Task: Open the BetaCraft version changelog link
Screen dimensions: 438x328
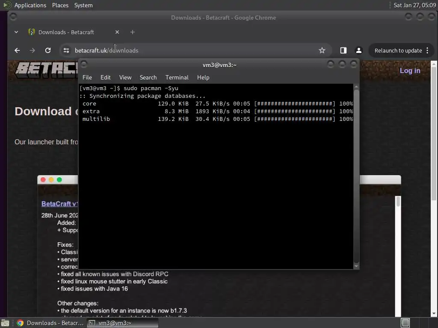Action: 59,204
